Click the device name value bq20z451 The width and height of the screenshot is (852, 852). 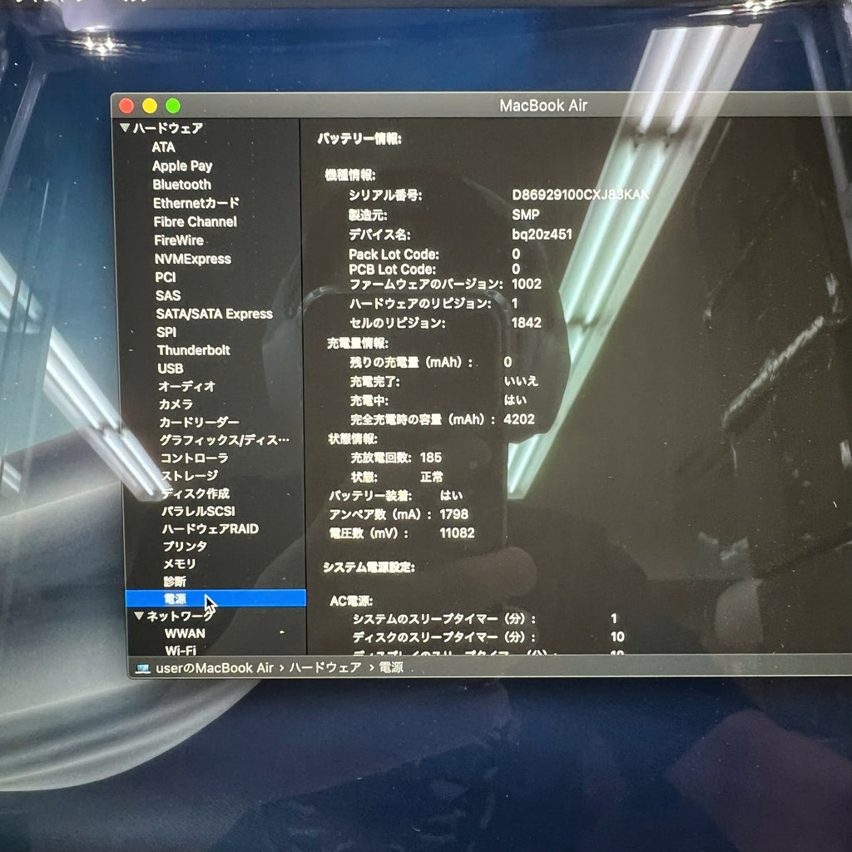542,234
